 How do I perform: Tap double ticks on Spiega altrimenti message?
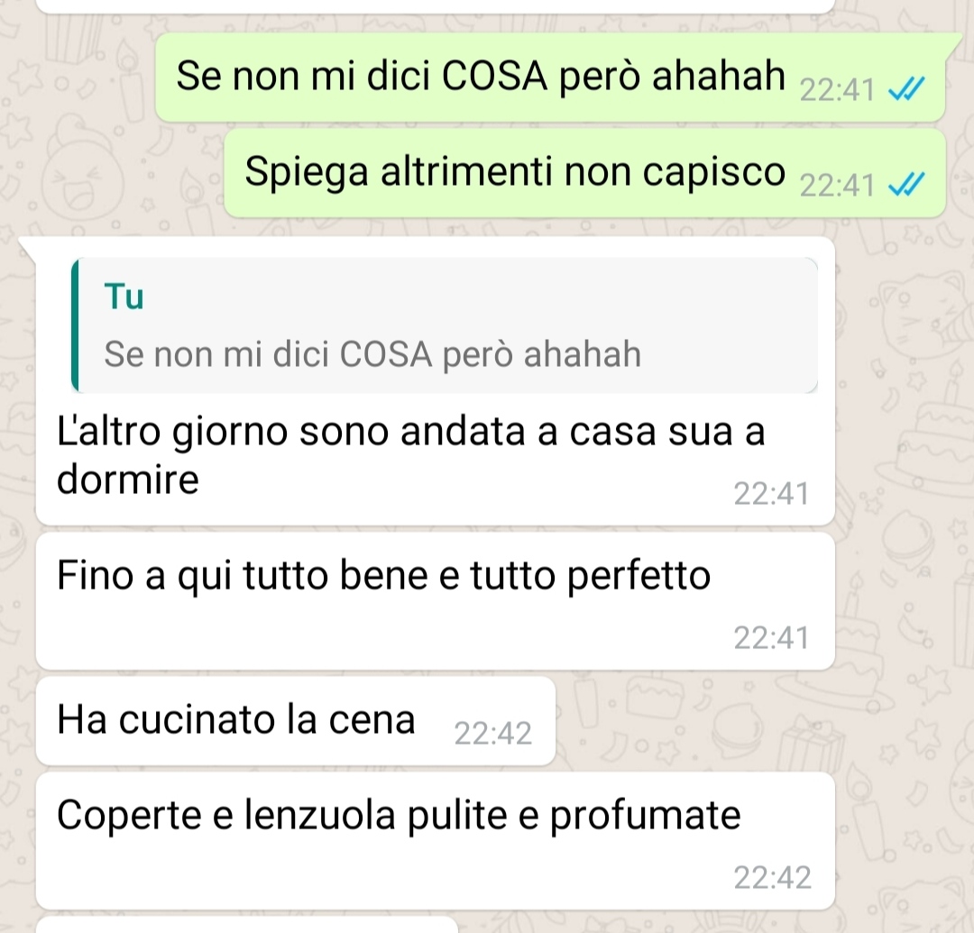point(906,185)
